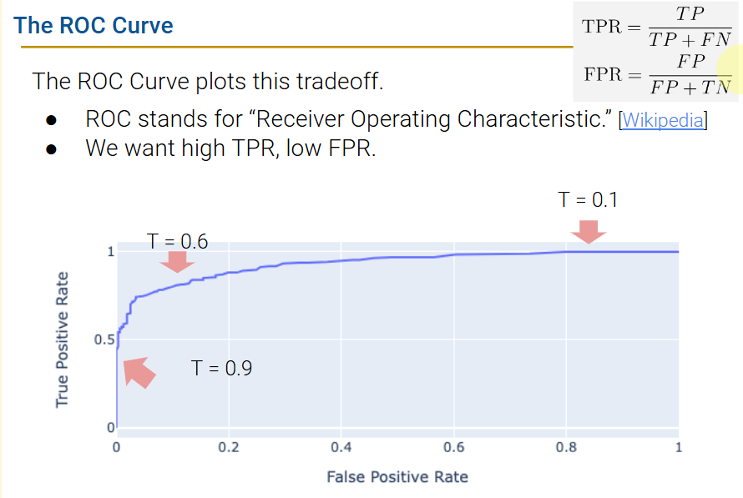Click the TPR formula
Image resolution: width=743 pixels, height=498 pixels.
[x=656, y=28]
